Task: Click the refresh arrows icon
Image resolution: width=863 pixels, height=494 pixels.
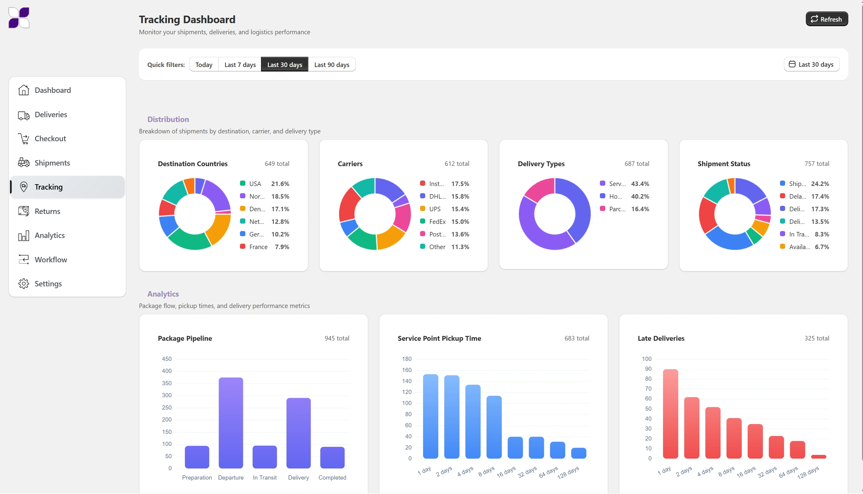Action: pyautogui.click(x=814, y=19)
